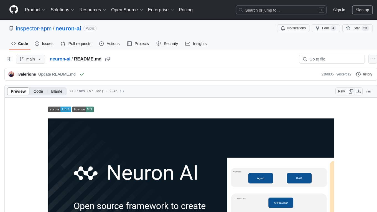The height and width of the screenshot is (212, 377).
Task: Expand the Enterprise menu
Action: point(161,10)
